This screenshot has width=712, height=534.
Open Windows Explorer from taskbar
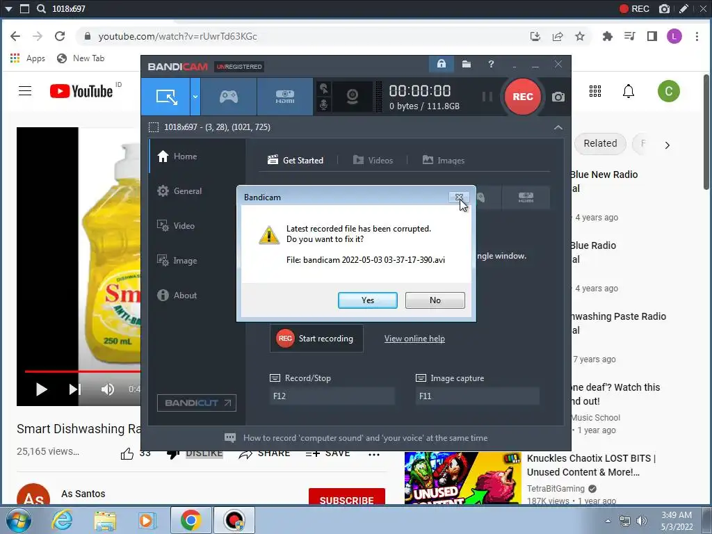pyautogui.click(x=104, y=520)
